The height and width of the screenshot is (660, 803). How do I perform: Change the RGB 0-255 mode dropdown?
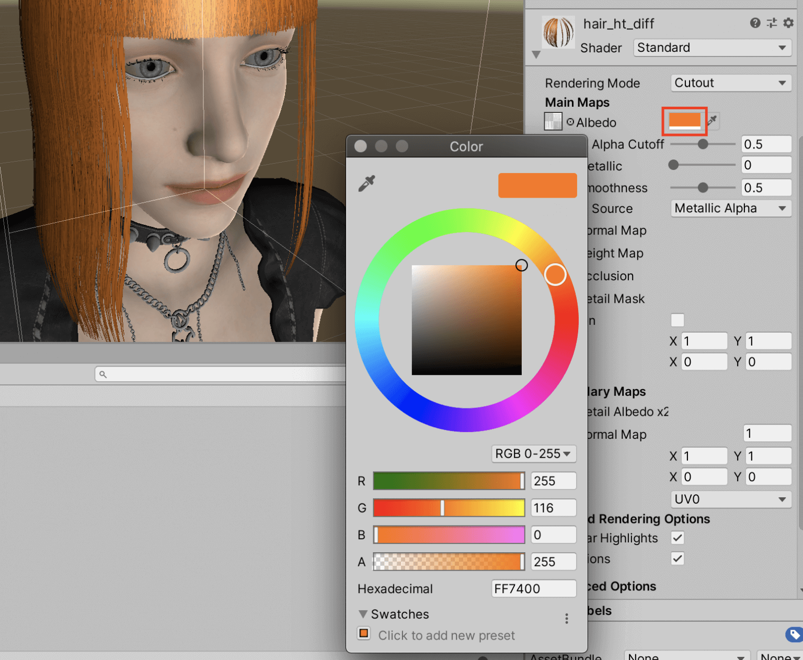pos(533,454)
